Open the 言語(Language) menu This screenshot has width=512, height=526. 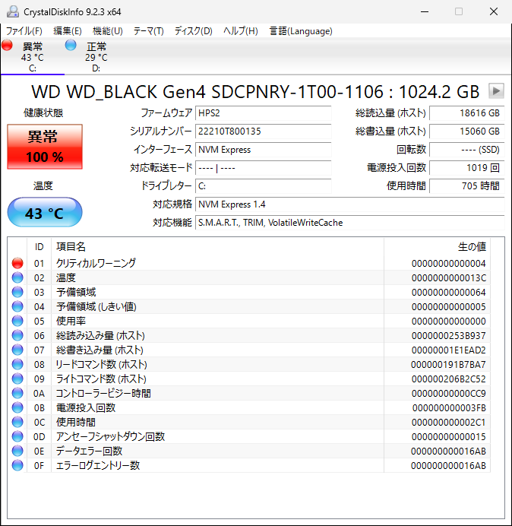click(x=301, y=31)
